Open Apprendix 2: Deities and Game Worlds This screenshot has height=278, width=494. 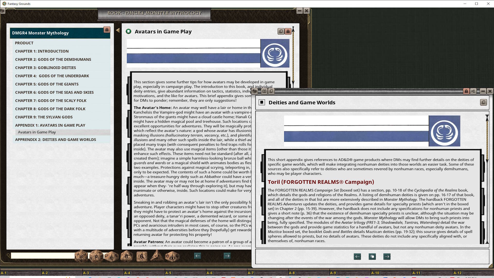click(x=61, y=140)
